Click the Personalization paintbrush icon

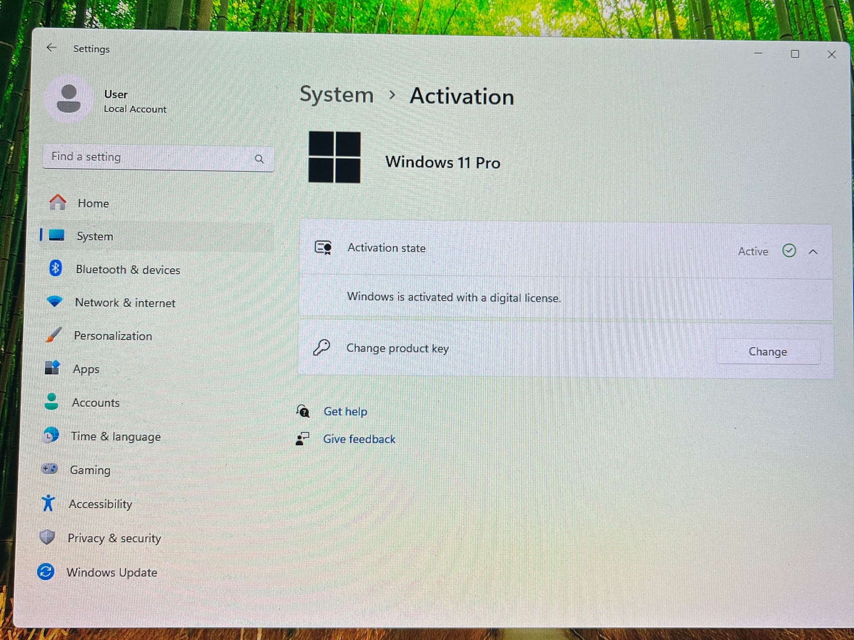coord(53,335)
